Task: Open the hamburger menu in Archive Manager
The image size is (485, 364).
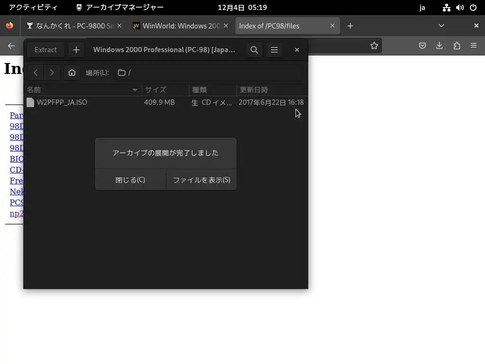Action: click(x=274, y=50)
